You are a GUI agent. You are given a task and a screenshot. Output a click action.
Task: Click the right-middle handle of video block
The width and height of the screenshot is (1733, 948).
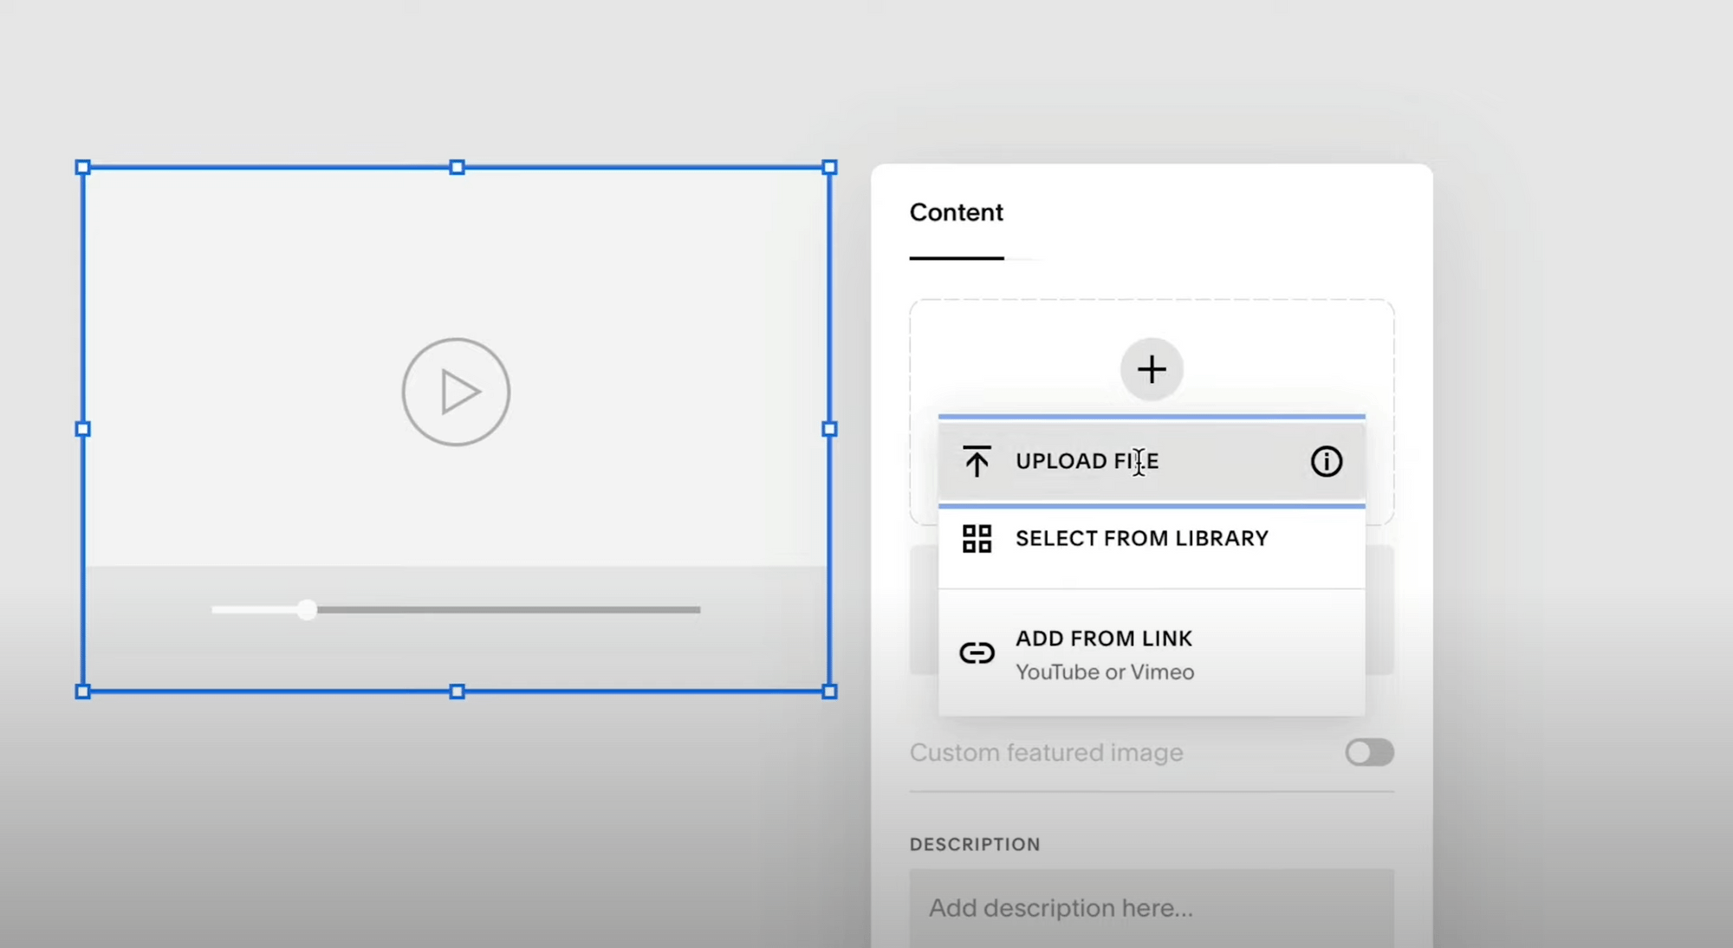[x=829, y=429]
